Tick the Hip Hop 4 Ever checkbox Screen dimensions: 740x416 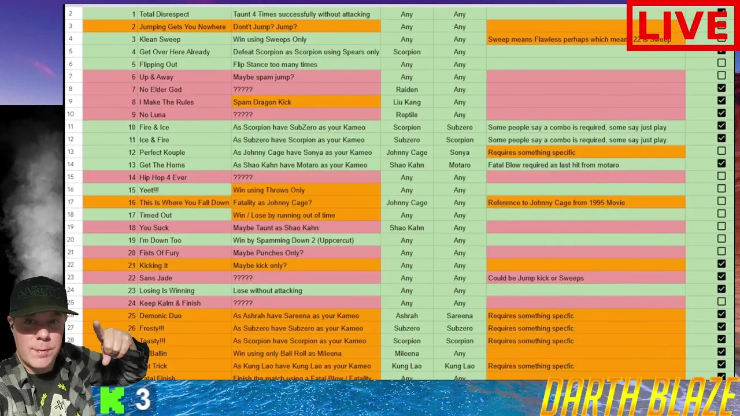coord(721,176)
